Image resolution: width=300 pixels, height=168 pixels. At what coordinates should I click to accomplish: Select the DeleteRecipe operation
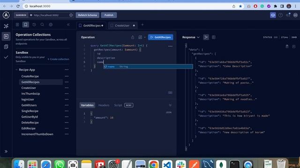pos(30,122)
